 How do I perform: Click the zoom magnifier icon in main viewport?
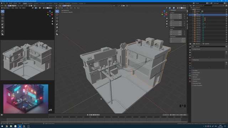point(167,18)
